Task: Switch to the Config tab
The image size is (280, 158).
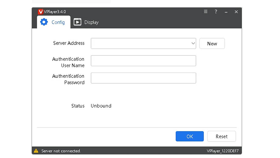Action: pos(54,22)
